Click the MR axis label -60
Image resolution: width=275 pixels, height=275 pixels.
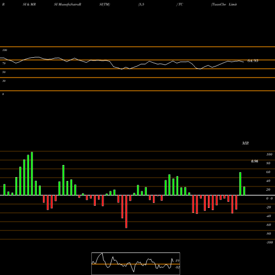click(268, 225)
